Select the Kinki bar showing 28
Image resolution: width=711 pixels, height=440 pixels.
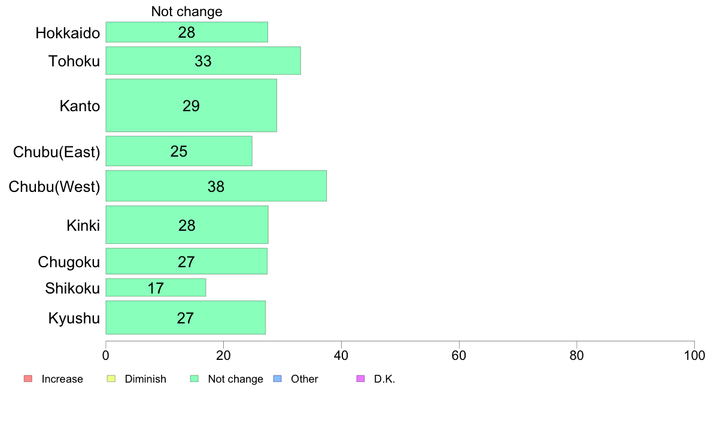click(187, 225)
